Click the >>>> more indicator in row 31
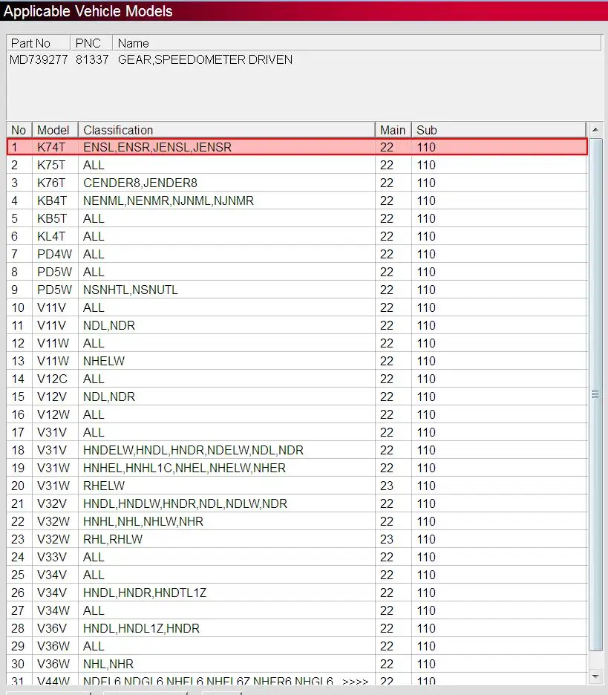This screenshot has height=695, width=608. pos(356,681)
